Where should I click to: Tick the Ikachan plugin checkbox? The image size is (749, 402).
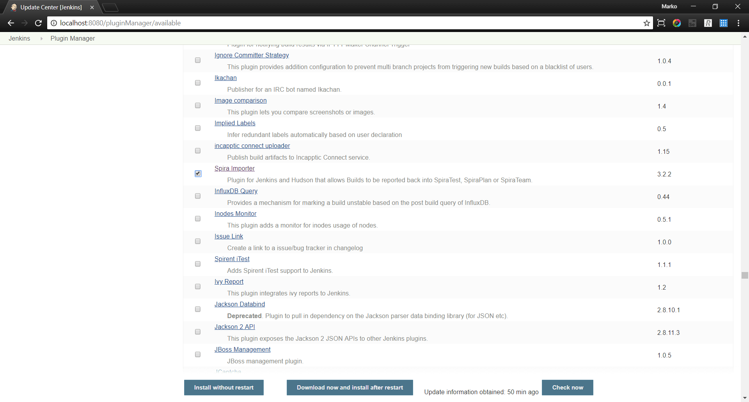(x=198, y=83)
